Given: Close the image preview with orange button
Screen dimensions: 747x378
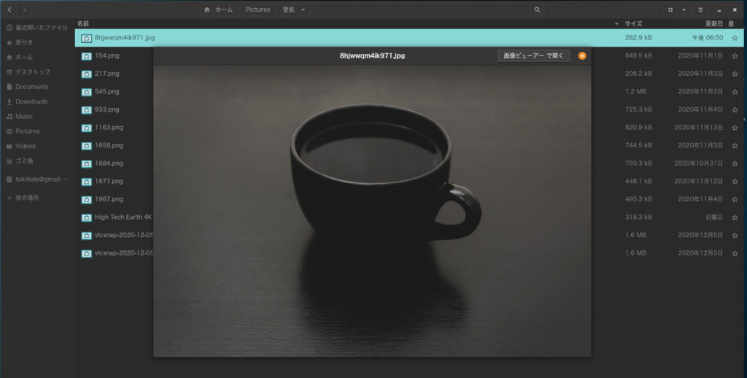Looking at the screenshot, I should 582,55.
